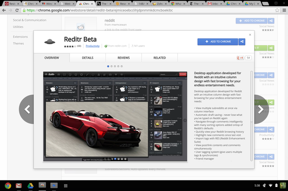288x191 pixels.
Task: Switch to the Inbox Gmail tab
Action: [x=215, y=3]
